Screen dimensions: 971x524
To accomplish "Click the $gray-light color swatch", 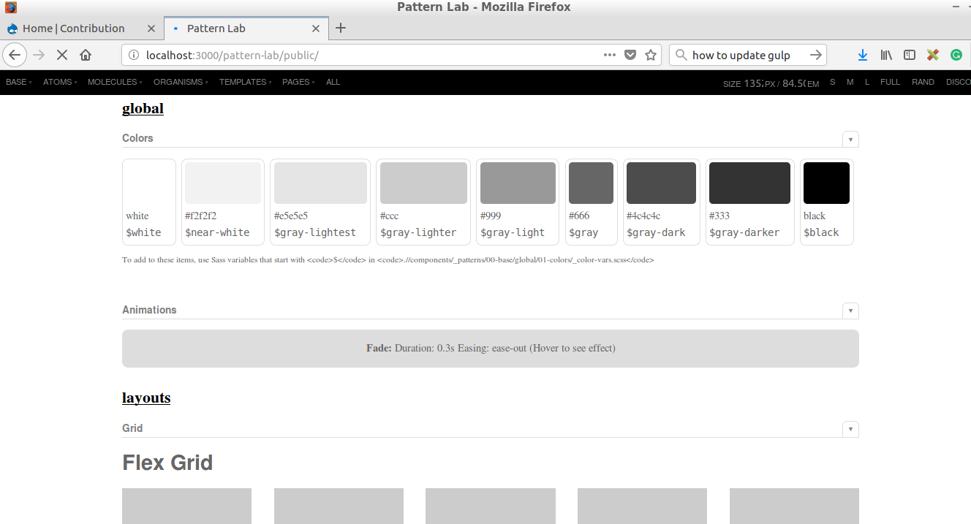I will coord(518,182).
